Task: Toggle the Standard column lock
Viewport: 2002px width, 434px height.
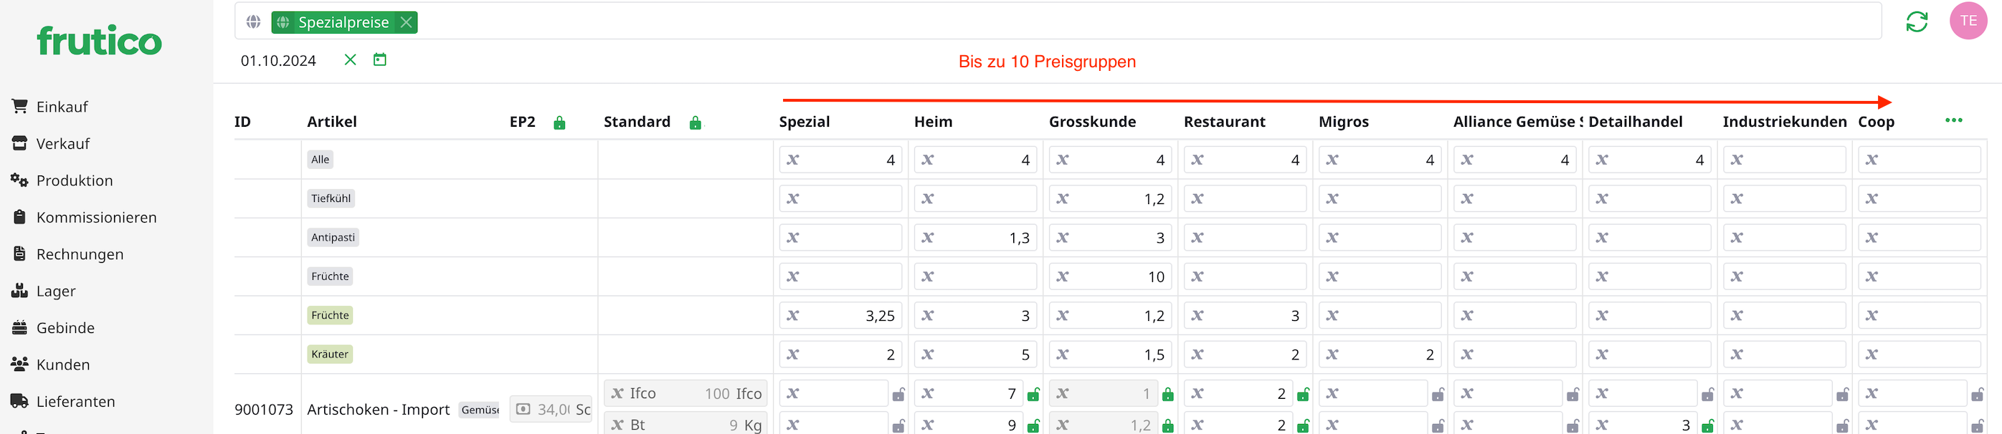Action: click(x=696, y=122)
